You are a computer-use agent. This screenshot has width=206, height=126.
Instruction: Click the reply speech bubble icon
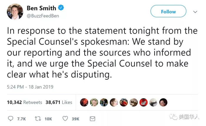tap(11, 119)
